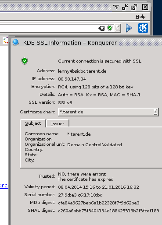Toggle the keep-above window button
This screenshot has width=162, height=225.
[x=116, y=7]
